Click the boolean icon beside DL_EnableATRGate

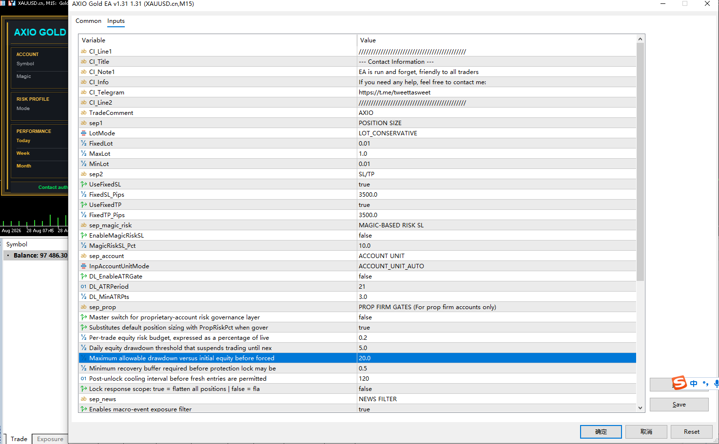(x=84, y=276)
